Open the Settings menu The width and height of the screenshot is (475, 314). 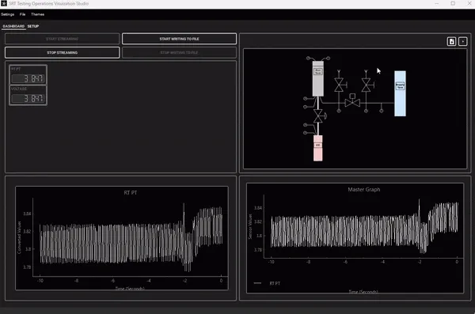pyautogui.click(x=8, y=14)
